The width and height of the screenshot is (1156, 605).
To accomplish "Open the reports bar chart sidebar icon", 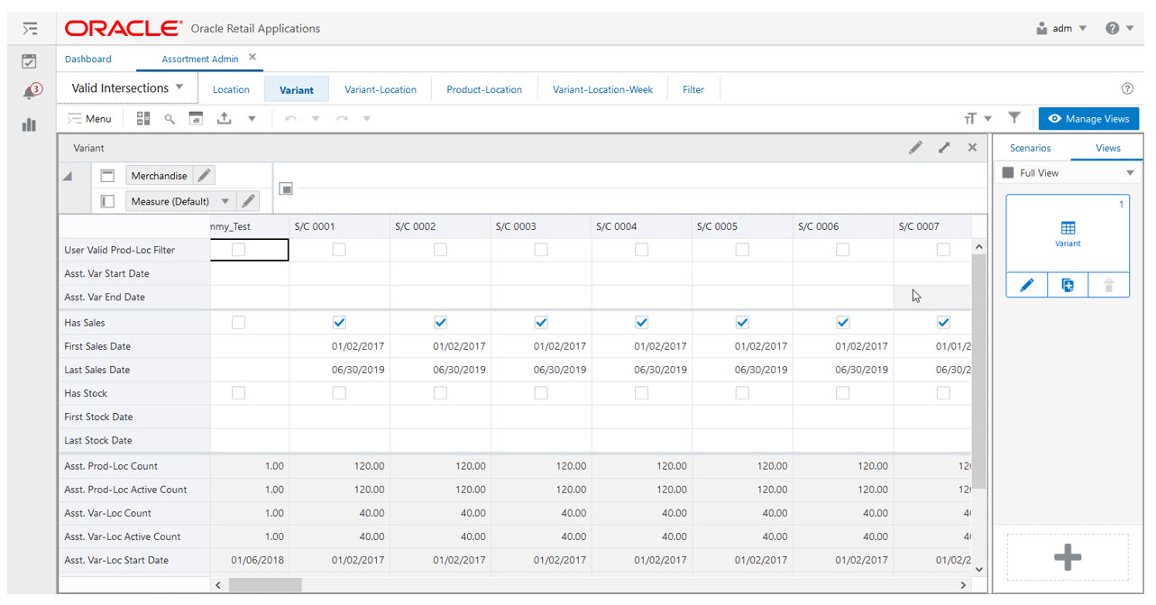I will [29, 124].
